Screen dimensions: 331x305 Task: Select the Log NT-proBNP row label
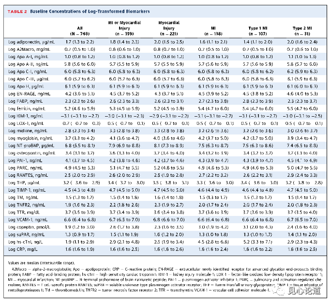(31, 146)
